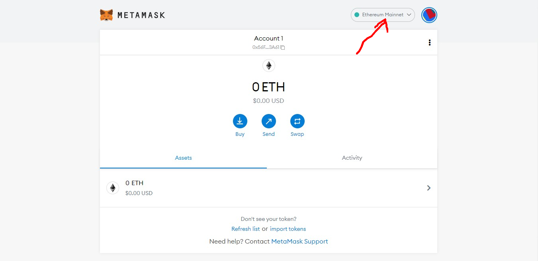Click the Refresh list link
The image size is (538, 261).
click(245, 229)
